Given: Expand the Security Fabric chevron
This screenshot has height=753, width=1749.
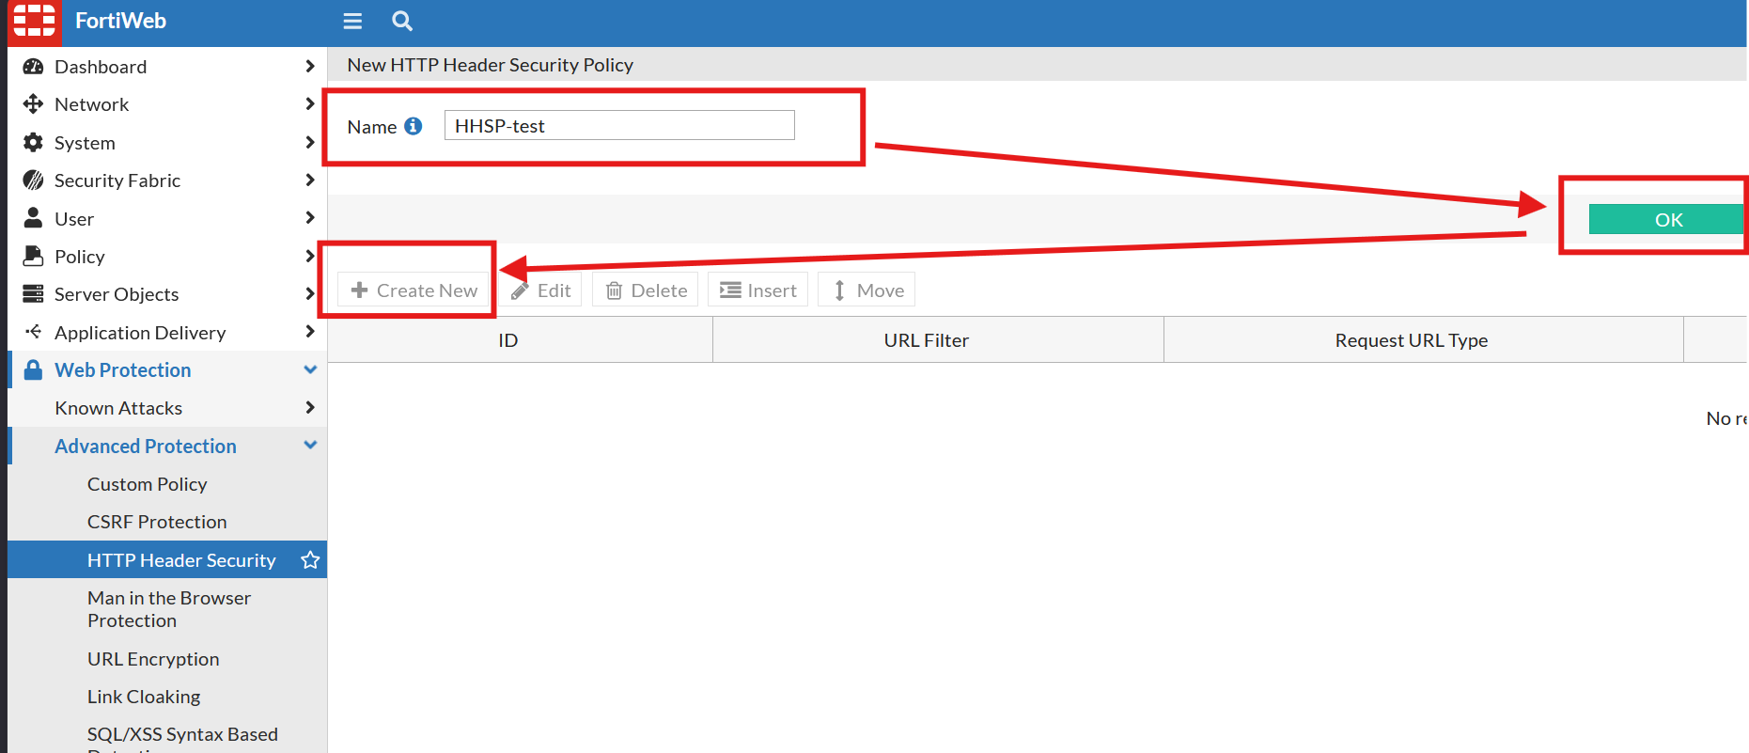Looking at the screenshot, I should 310,180.
